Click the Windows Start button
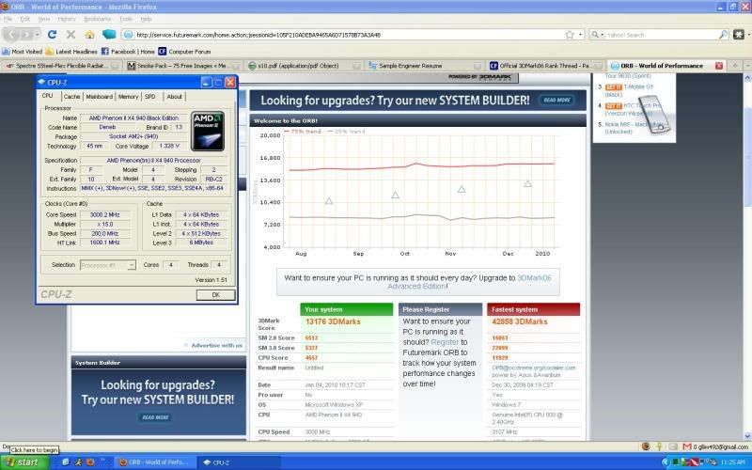The height and width of the screenshot is (470, 752). (24, 462)
